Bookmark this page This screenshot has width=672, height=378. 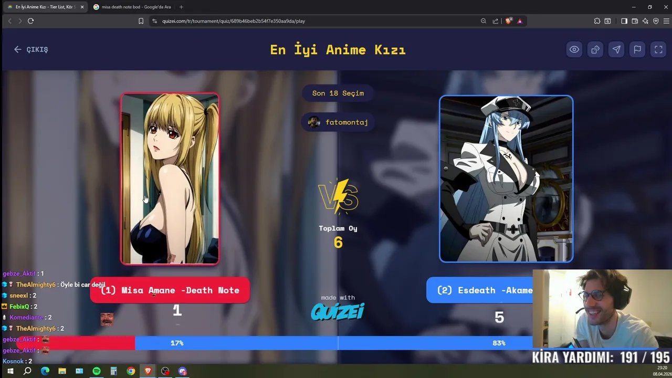tap(141, 21)
